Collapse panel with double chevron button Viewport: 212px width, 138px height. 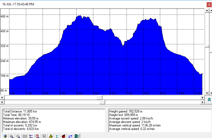tap(209, 100)
